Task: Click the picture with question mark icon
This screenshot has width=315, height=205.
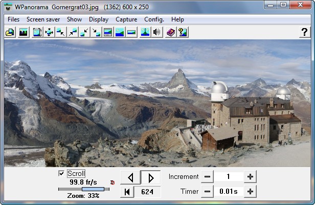Action: [183, 32]
